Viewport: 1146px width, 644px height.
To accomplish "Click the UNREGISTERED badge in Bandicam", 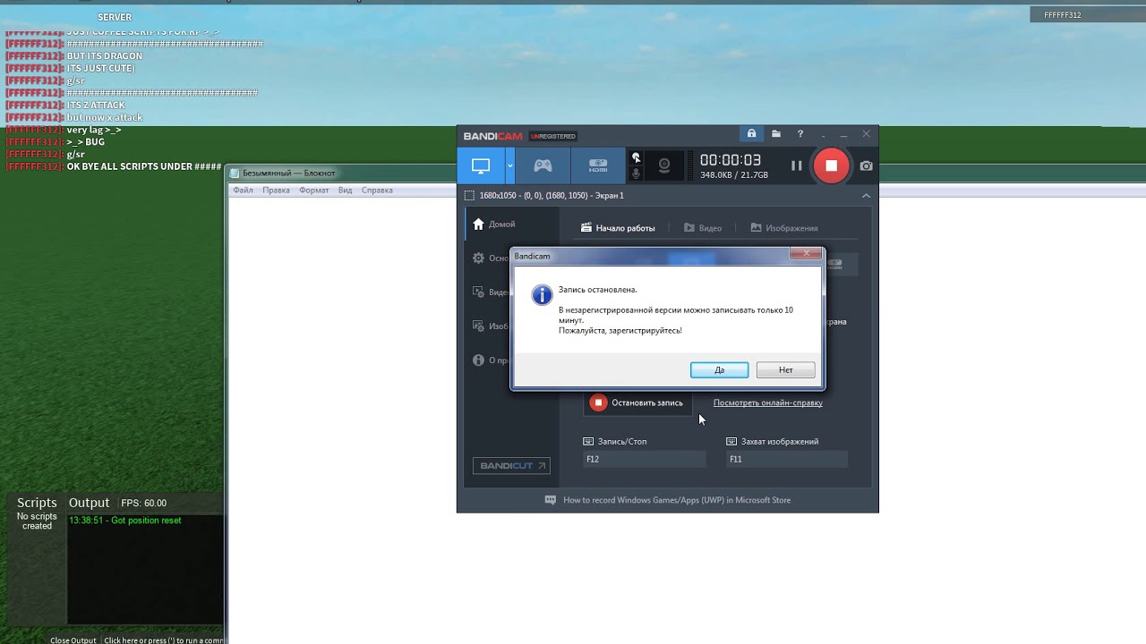I will click(x=552, y=136).
